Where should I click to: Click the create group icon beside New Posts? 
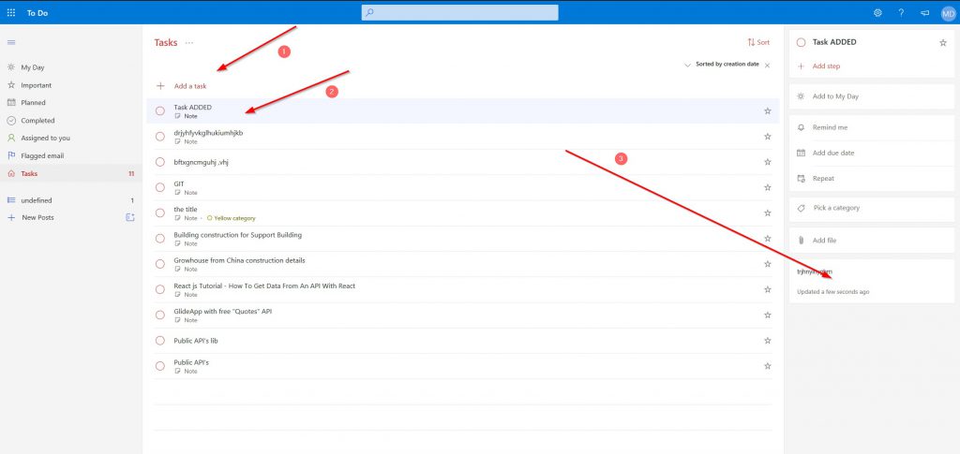(130, 217)
